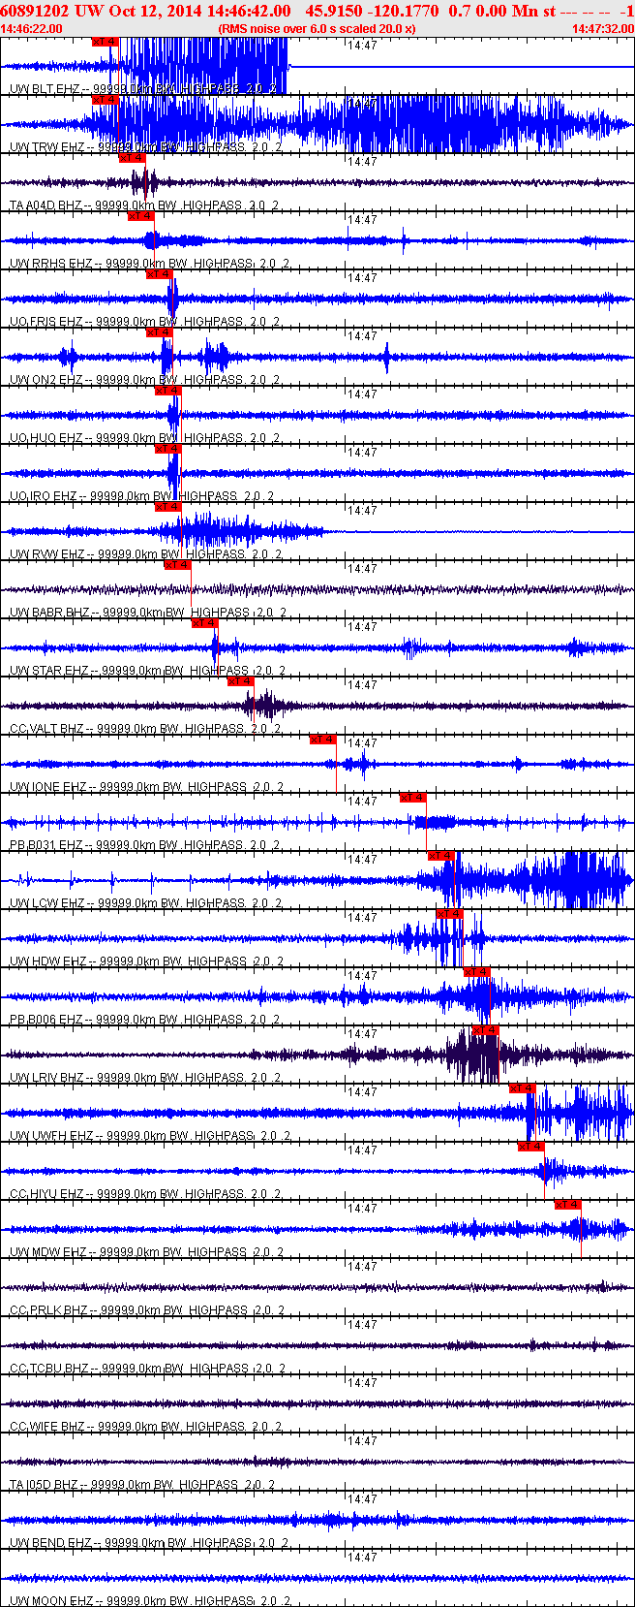Click the red pick flag on the B031 trace

click(x=412, y=798)
